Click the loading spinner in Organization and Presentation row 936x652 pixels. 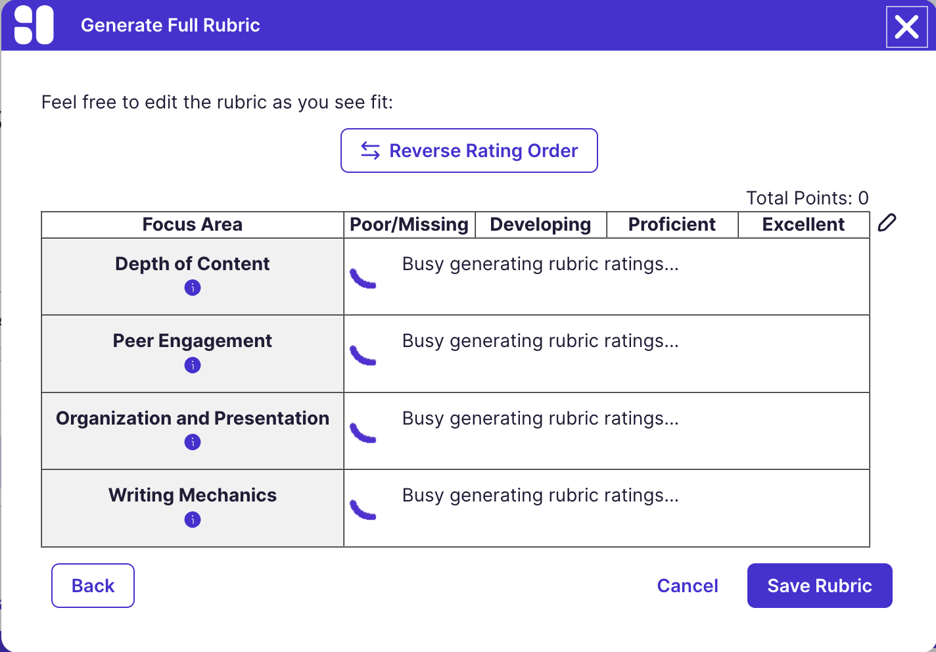363,432
